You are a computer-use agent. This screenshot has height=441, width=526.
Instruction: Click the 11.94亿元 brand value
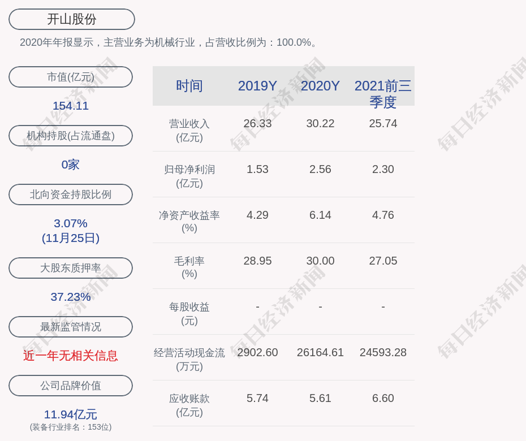pos(71,414)
